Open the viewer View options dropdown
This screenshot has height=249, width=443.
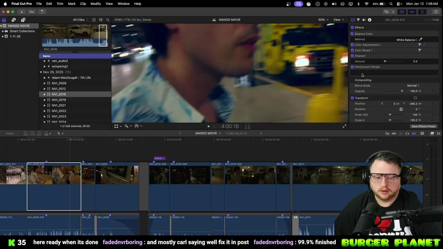338,20
